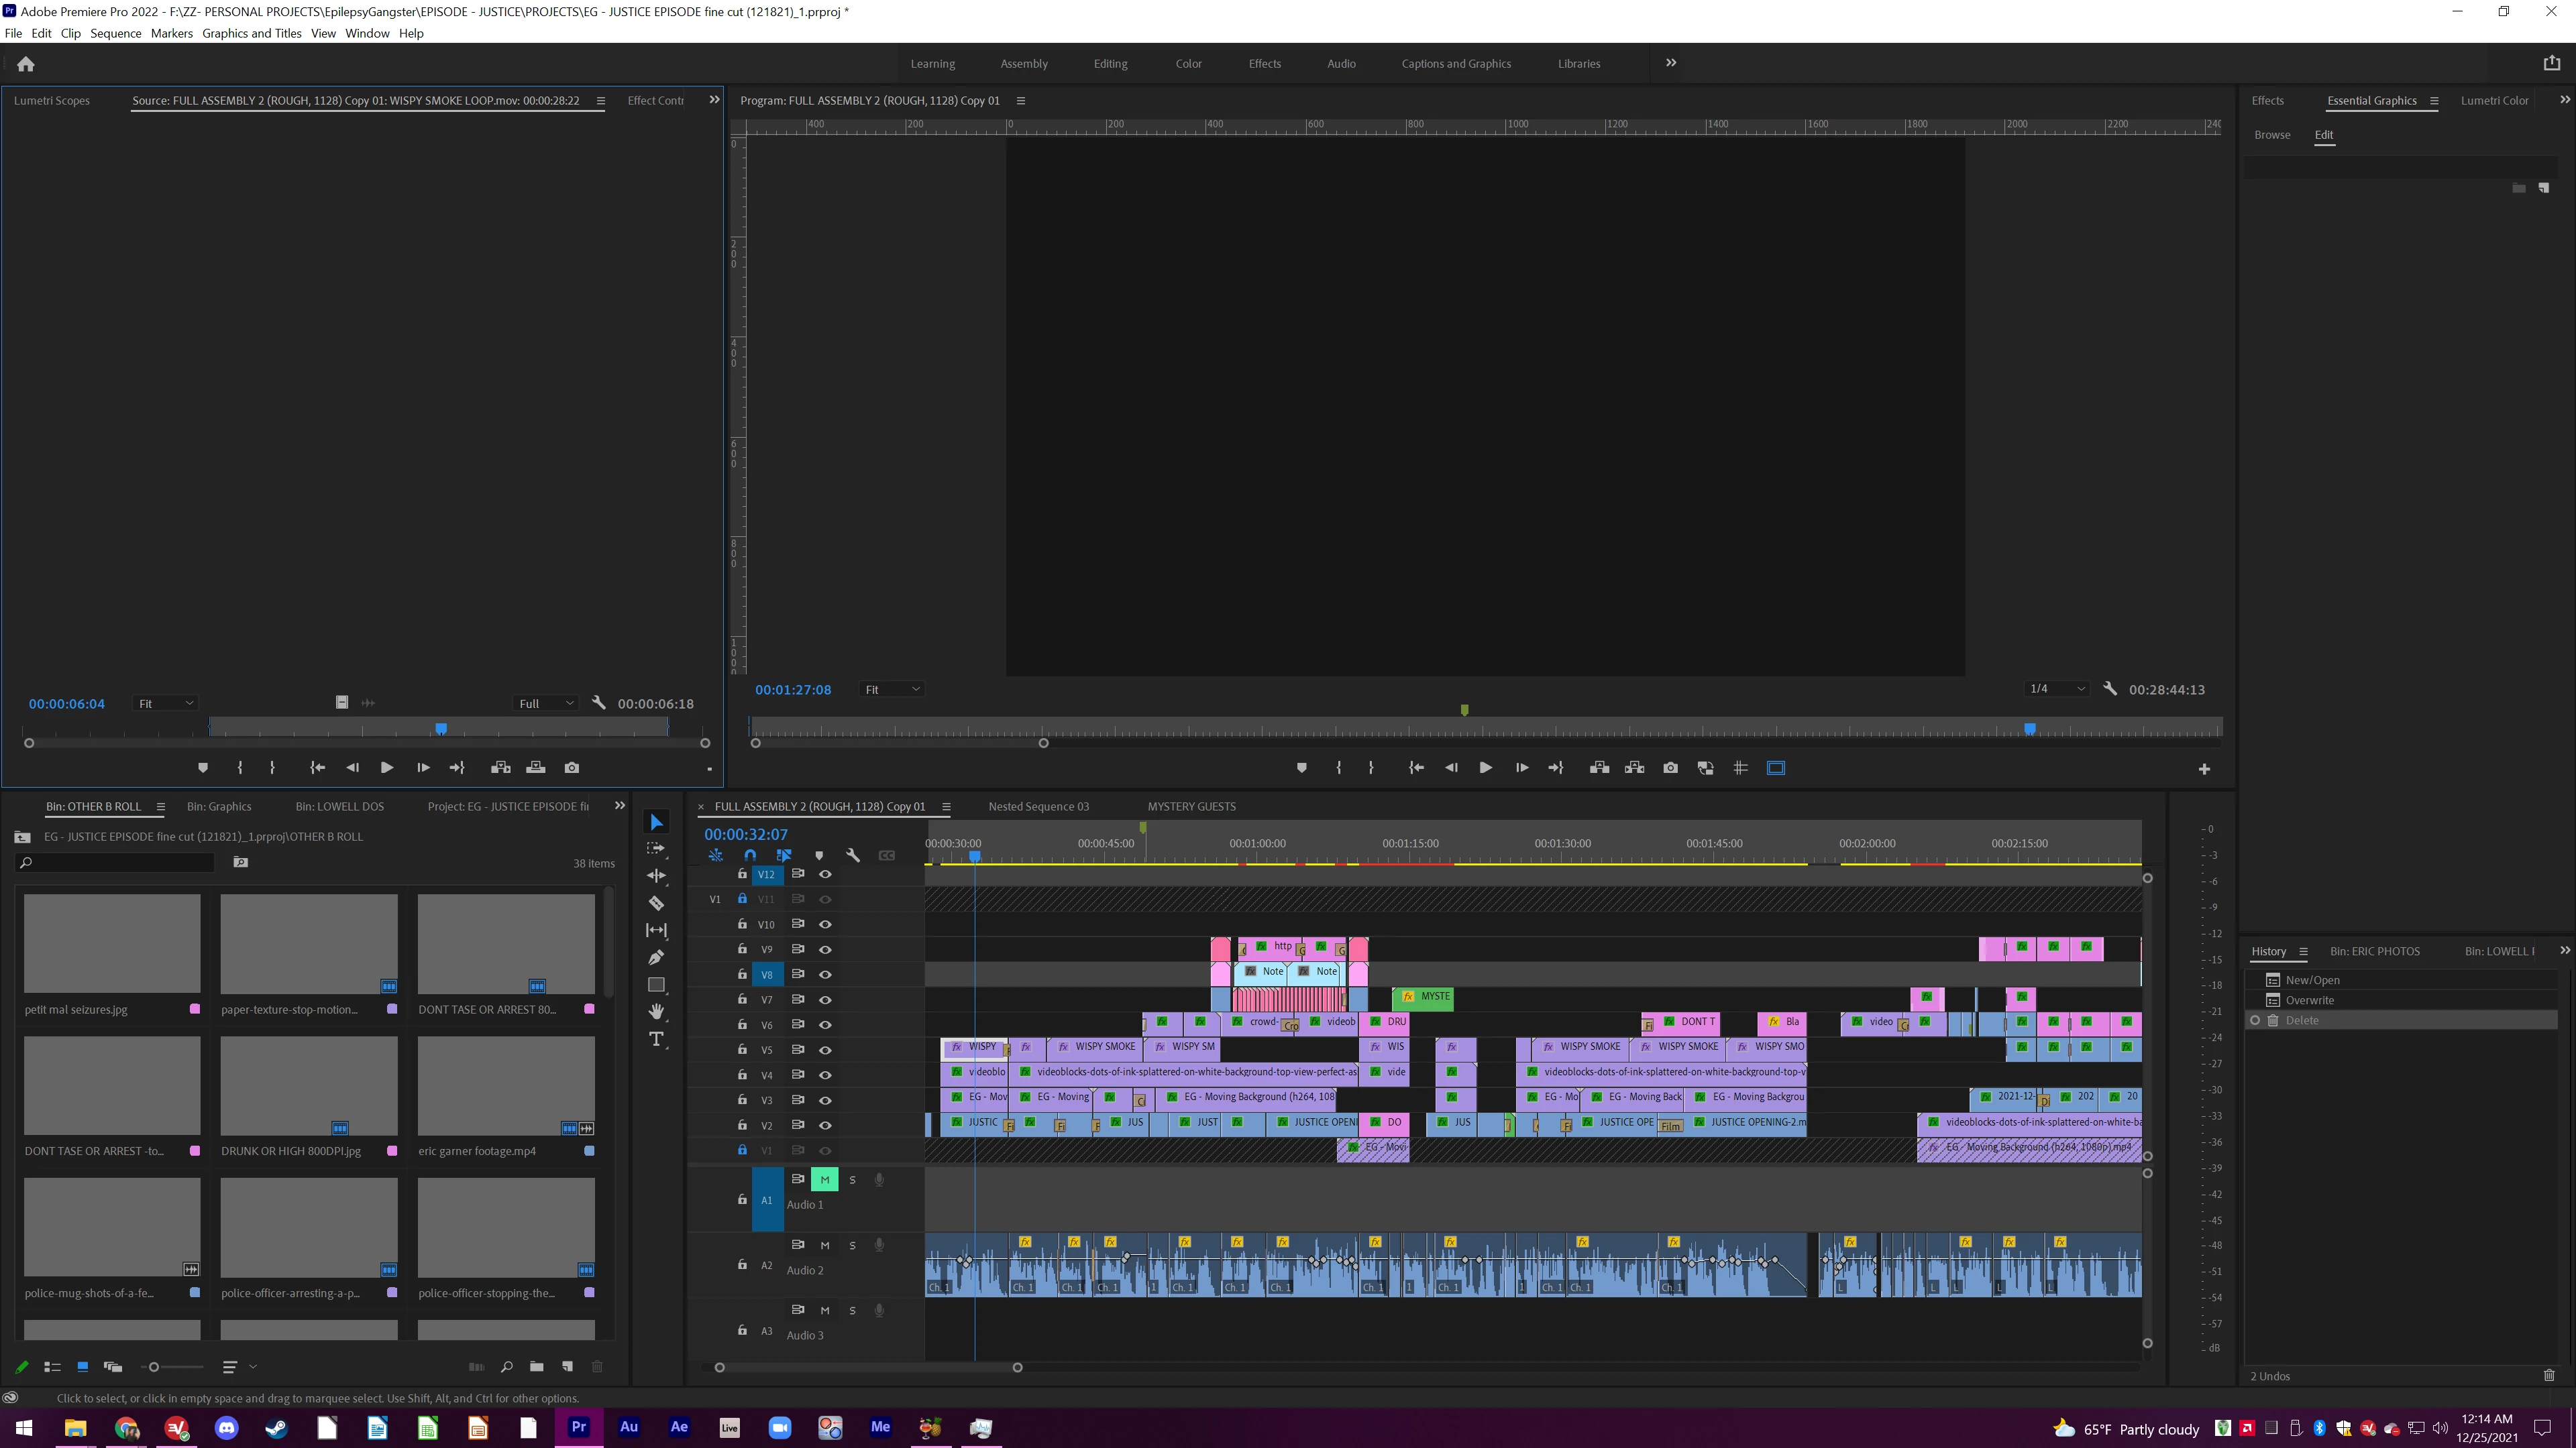Export frame from Program monitor
The width and height of the screenshot is (2576, 1448).
point(1670,768)
